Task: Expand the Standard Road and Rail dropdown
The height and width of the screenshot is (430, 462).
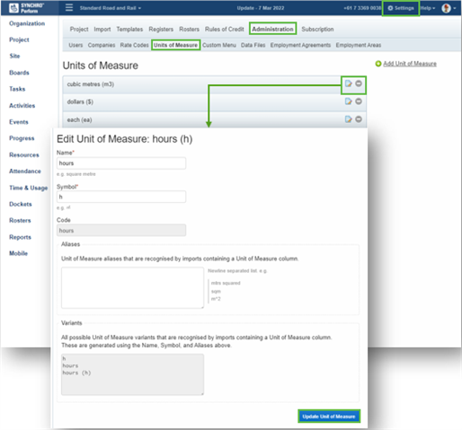Action: [x=111, y=8]
